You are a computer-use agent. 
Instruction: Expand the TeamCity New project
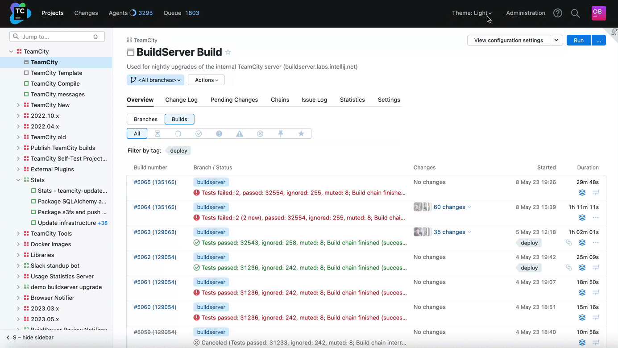tap(18, 105)
